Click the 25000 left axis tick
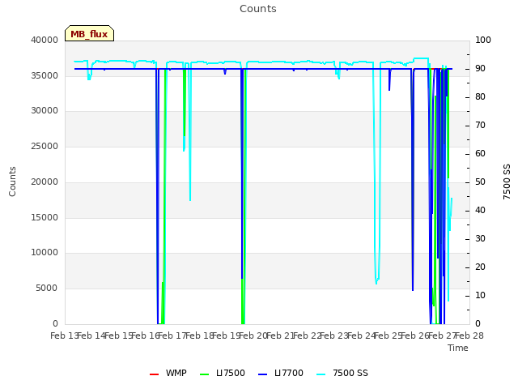The width and height of the screenshot is (518, 389). point(45,146)
